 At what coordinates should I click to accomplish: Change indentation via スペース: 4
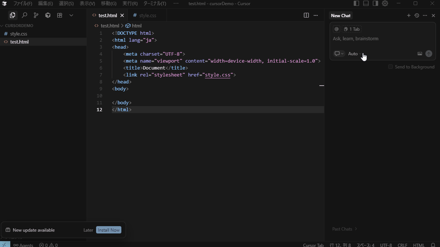click(x=366, y=245)
